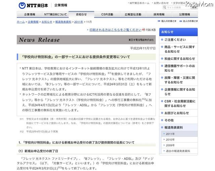The image size is (215, 171).
Task: Open 企業情報に関するお知らせ sidebar item
Action: pyautogui.click(x=178, y=92)
